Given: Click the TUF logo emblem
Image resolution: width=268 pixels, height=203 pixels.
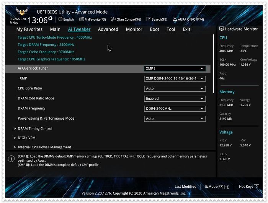Looking at the screenshot, I should pos(22,11).
